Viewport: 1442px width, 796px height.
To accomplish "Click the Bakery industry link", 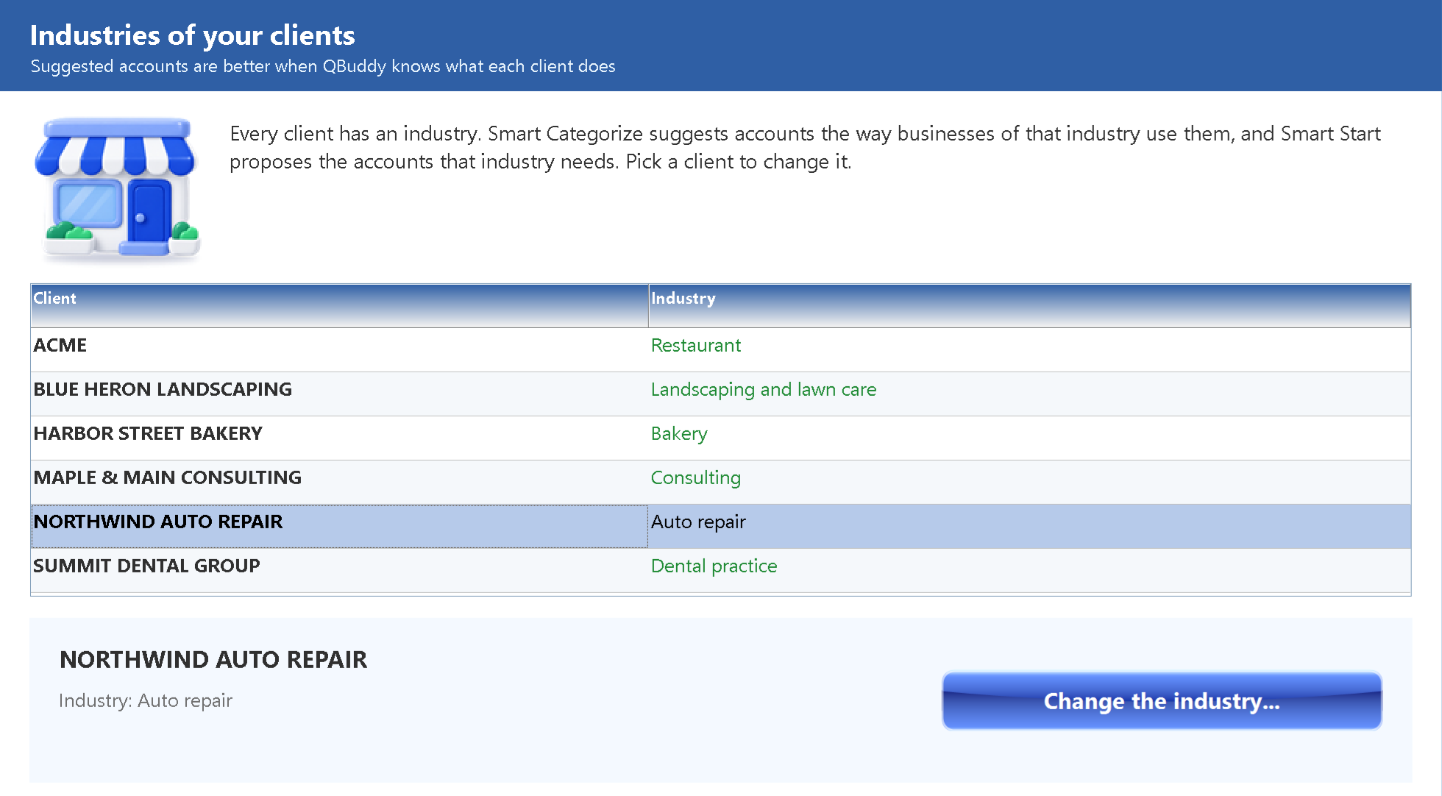I will click(678, 433).
